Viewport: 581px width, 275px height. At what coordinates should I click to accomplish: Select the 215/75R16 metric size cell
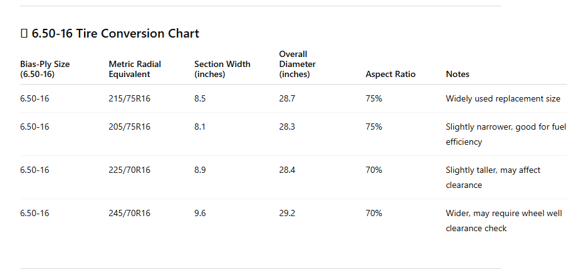point(130,99)
